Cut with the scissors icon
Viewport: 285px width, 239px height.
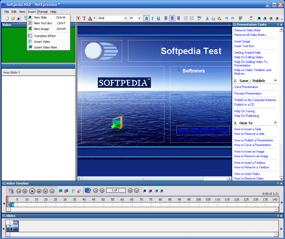(x=207, y=18)
